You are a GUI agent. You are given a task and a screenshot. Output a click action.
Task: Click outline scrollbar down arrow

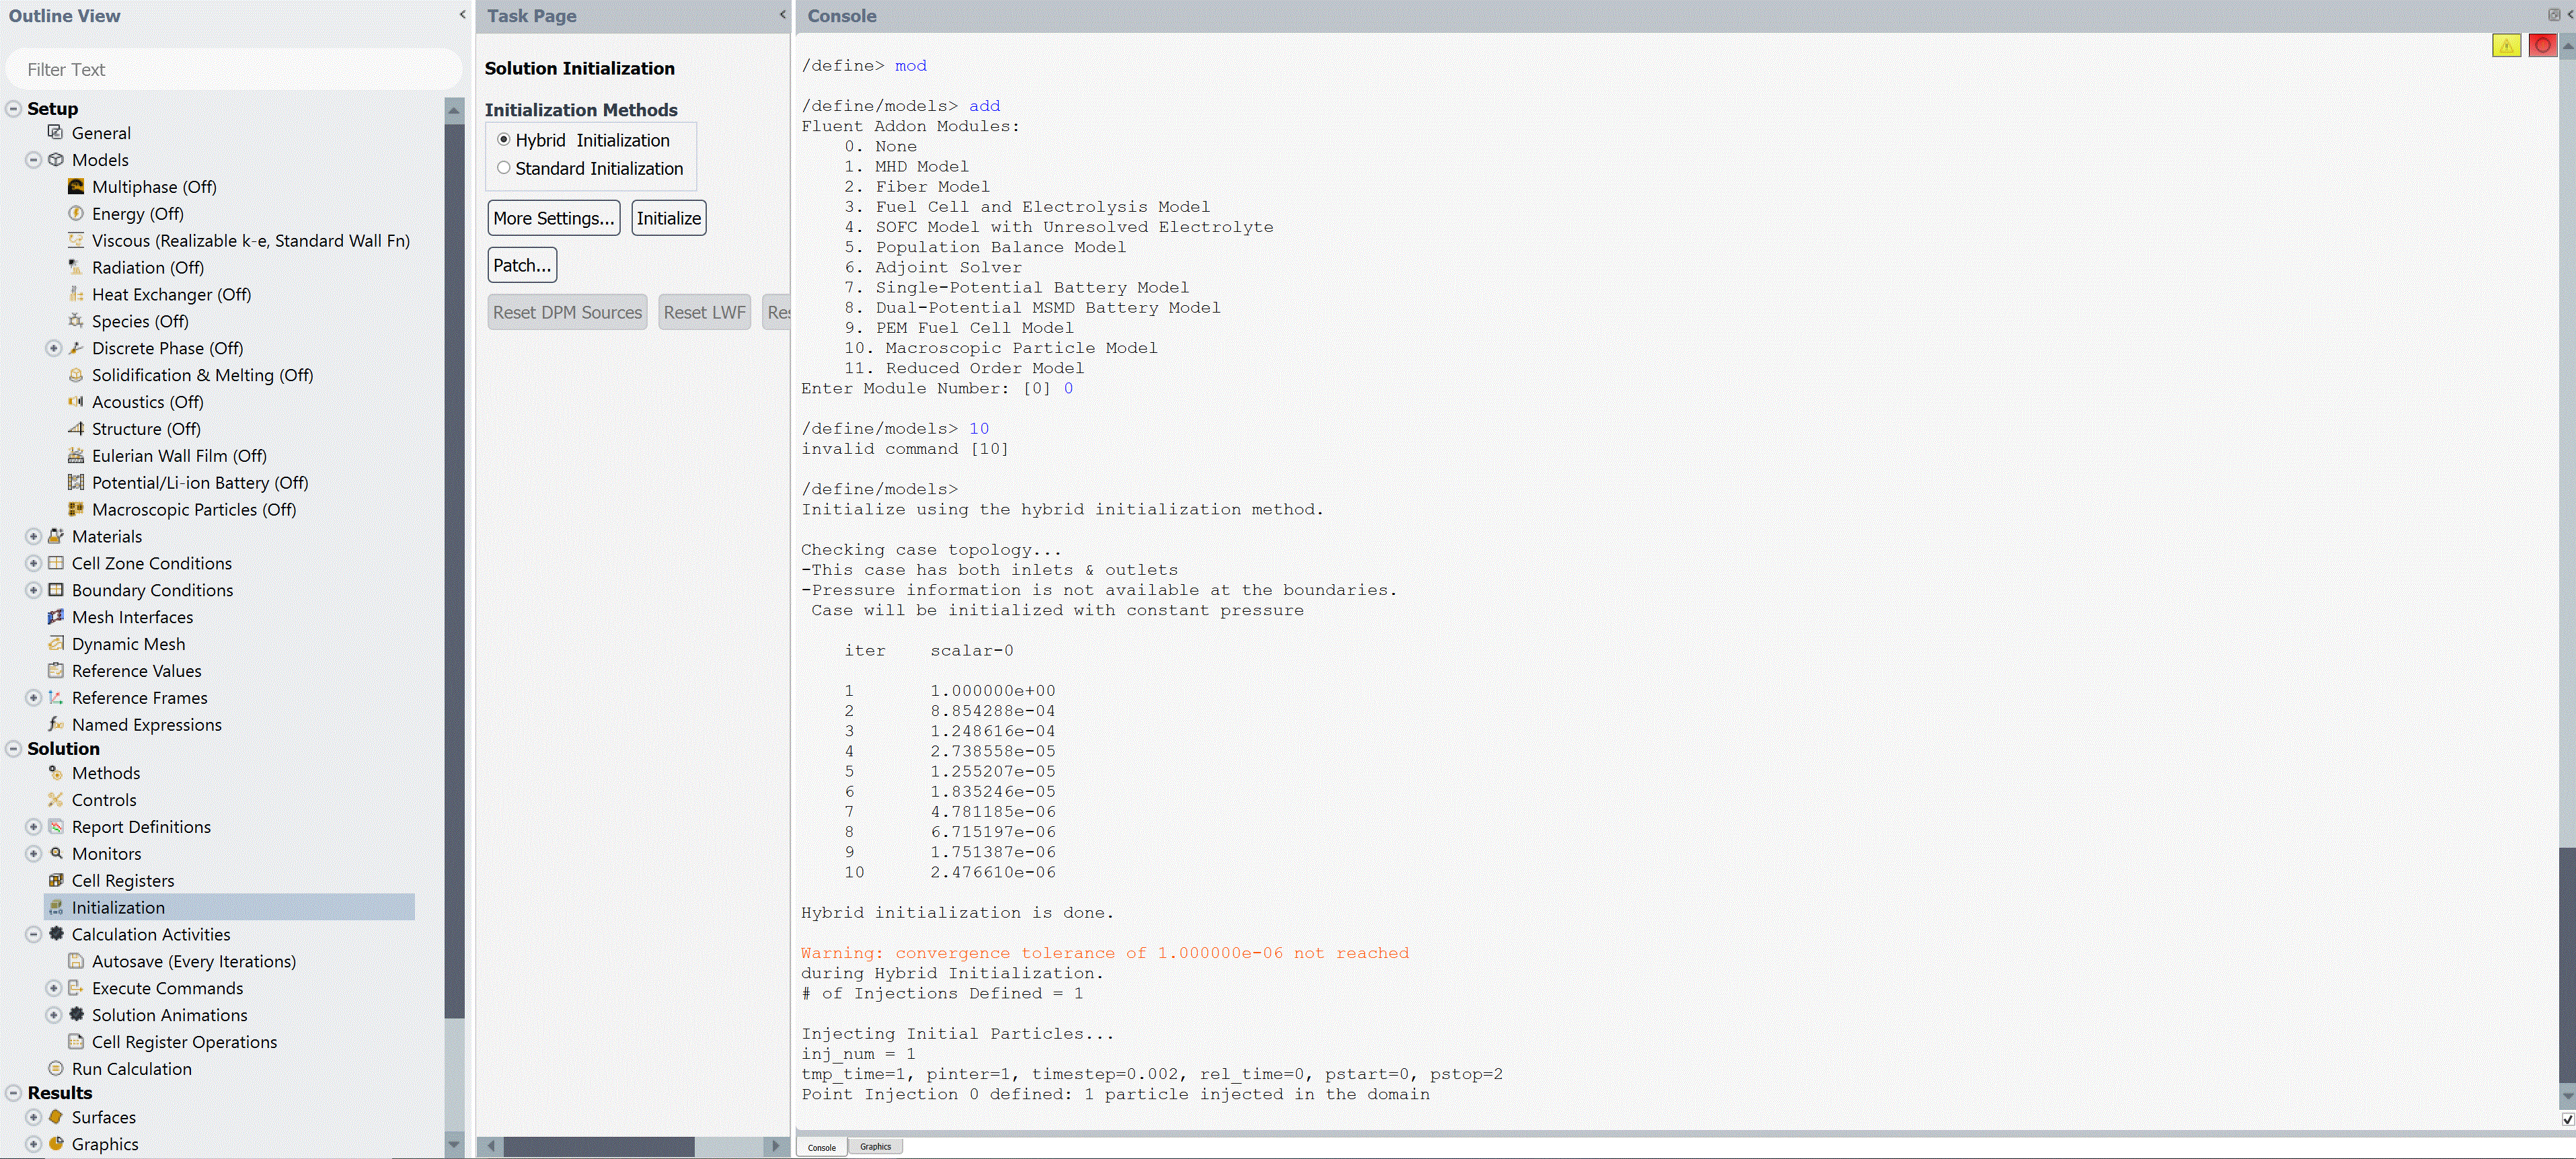click(x=454, y=1145)
